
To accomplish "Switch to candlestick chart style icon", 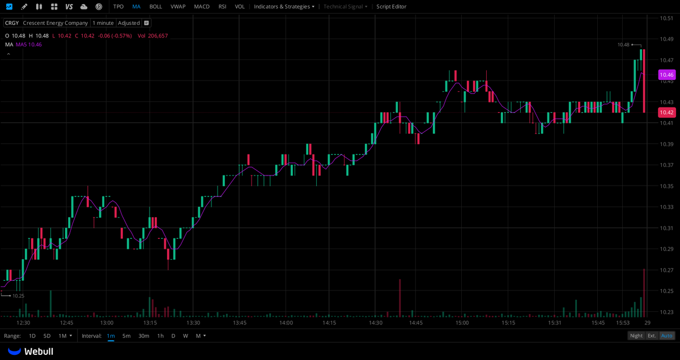I will 39,7.
